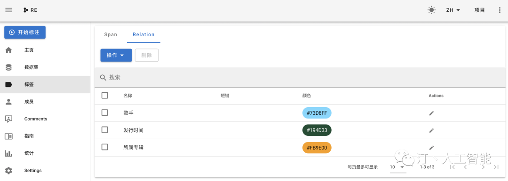Sort by the 名称 column header
Image resolution: width=508 pixels, height=181 pixels.
click(x=127, y=95)
